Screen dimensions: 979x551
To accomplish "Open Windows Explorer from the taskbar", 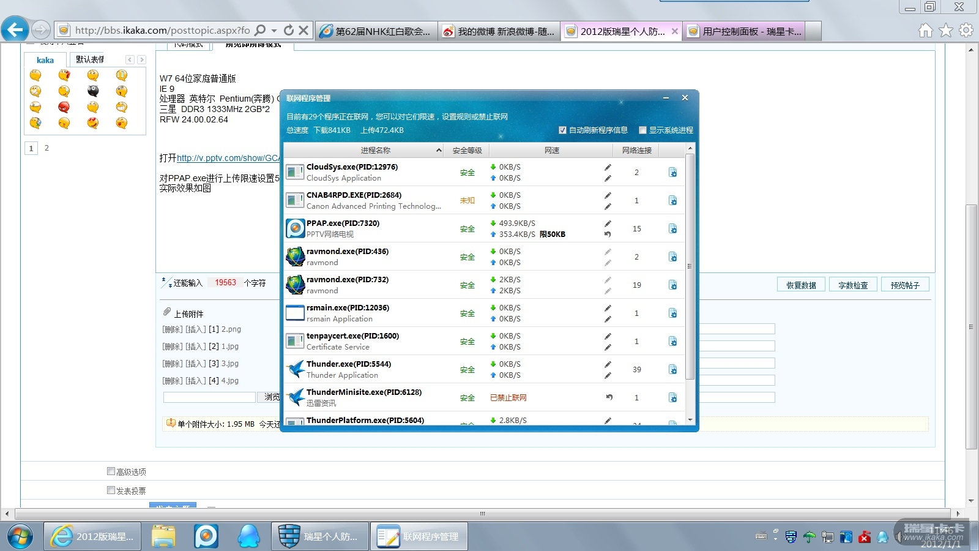I will 163,536.
